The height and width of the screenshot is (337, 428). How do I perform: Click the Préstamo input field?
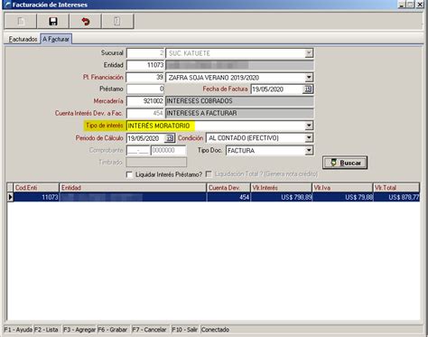click(x=145, y=89)
